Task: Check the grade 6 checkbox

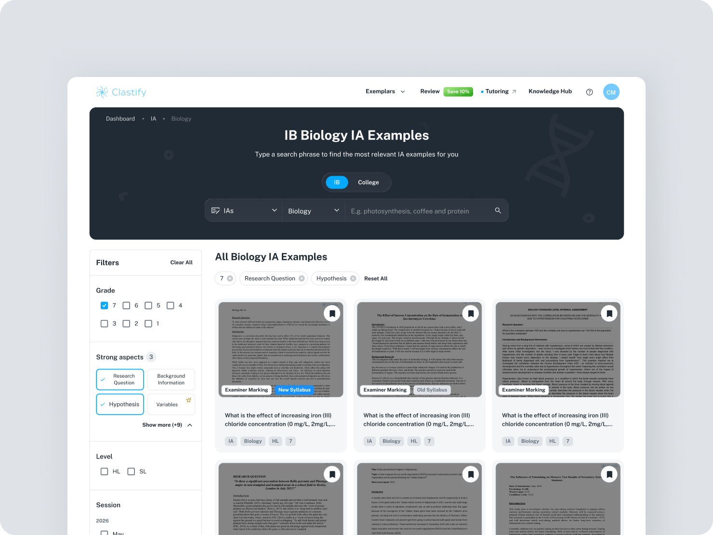Action: (126, 306)
